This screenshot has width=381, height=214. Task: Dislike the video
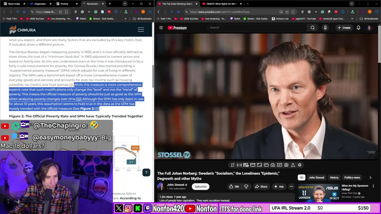click(x=246, y=187)
